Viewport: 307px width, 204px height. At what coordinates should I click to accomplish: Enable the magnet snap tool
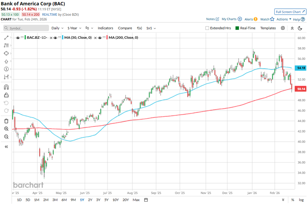pos(6,87)
